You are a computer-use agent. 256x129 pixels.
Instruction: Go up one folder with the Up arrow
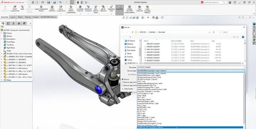(133, 32)
